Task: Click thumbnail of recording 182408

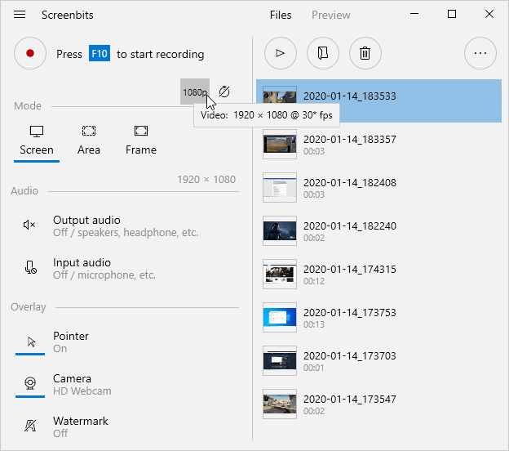Action: (280, 187)
